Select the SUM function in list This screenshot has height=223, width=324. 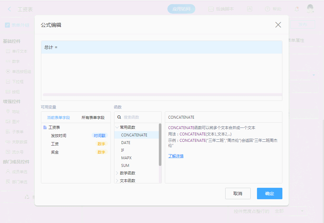(125, 166)
